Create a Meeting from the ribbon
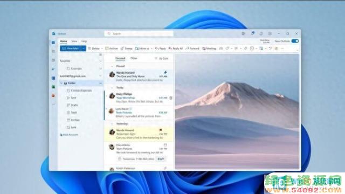The width and height of the screenshot is (345, 194). click(x=209, y=48)
